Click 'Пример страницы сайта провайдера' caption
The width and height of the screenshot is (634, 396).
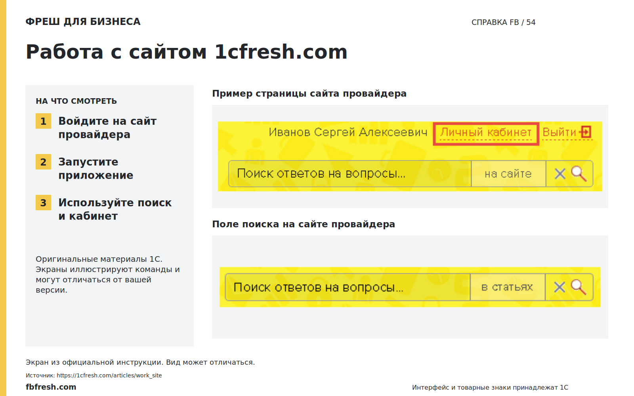click(x=309, y=93)
